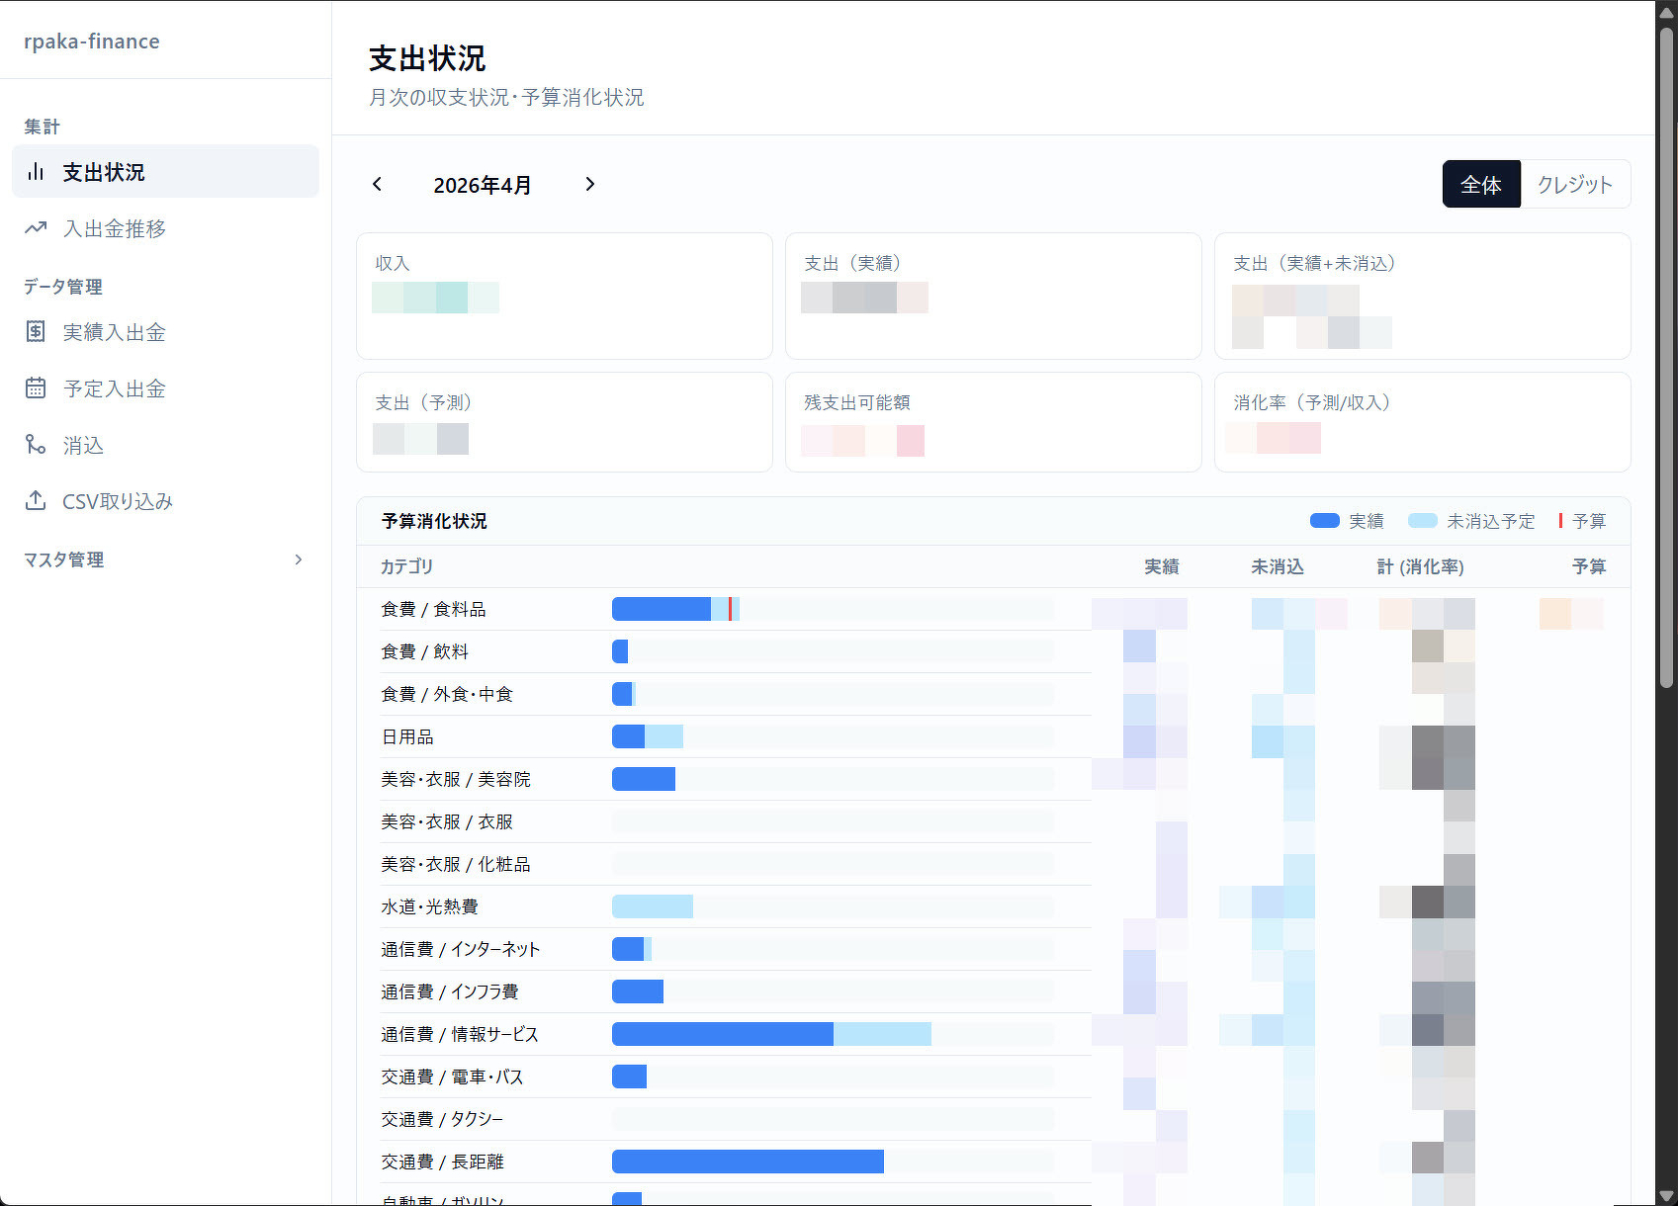This screenshot has width=1678, height=1206.
Task: Click the scrollbar up arrow
Action: 1667,11
